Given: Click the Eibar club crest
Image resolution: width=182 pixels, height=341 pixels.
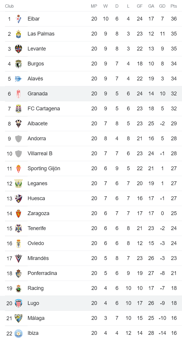Looking at the screenshot, I should coord(18,18).
